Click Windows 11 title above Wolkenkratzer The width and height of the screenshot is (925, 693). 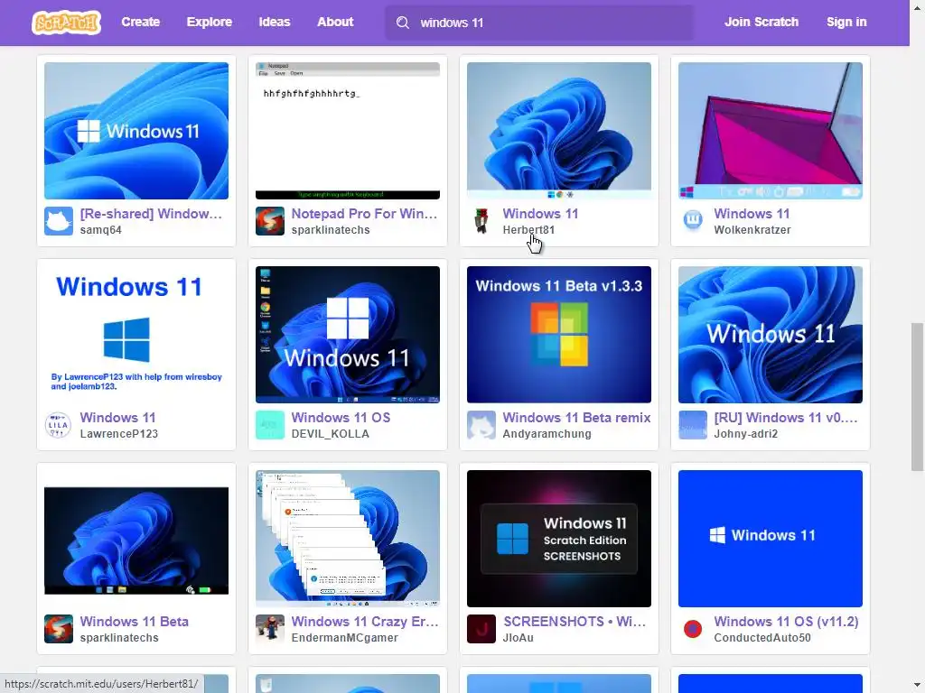coord(752,214)
